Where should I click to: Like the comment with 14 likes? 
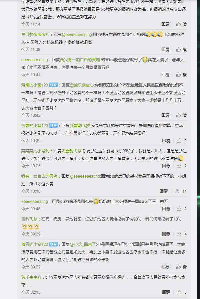tap(180, 191)
